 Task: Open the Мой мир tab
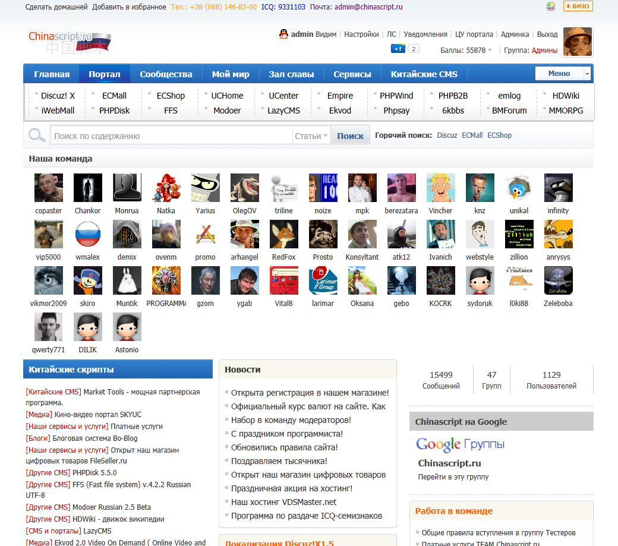tap(231, 74)
